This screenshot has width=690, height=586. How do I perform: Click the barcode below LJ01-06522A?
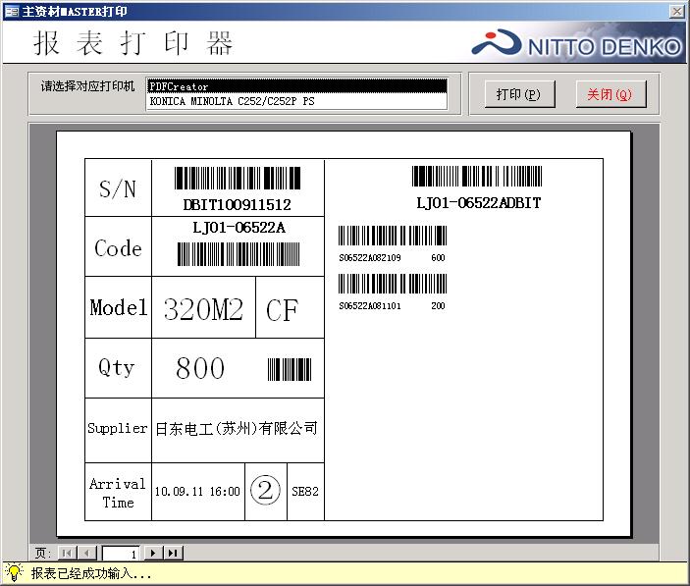tap(239, 254)
